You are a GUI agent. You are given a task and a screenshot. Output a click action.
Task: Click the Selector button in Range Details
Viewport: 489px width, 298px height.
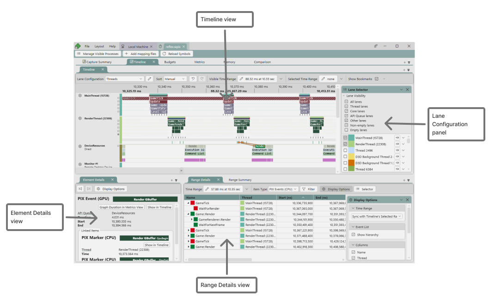pyautogui.click(x=365, y=189)
